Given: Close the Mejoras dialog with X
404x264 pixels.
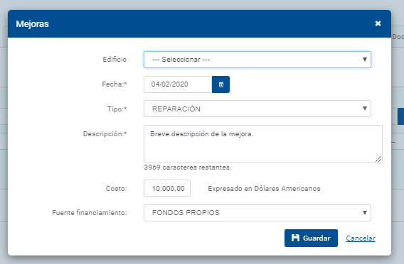Looking at the screenshot, I should coord(378,23).
